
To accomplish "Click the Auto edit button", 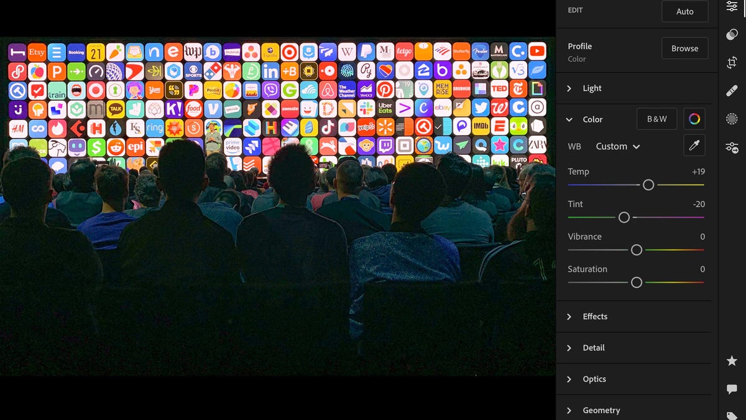I will point(684,11).
